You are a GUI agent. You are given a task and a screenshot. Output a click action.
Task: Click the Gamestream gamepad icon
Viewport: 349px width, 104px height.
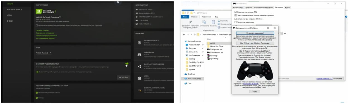(139, 54)
